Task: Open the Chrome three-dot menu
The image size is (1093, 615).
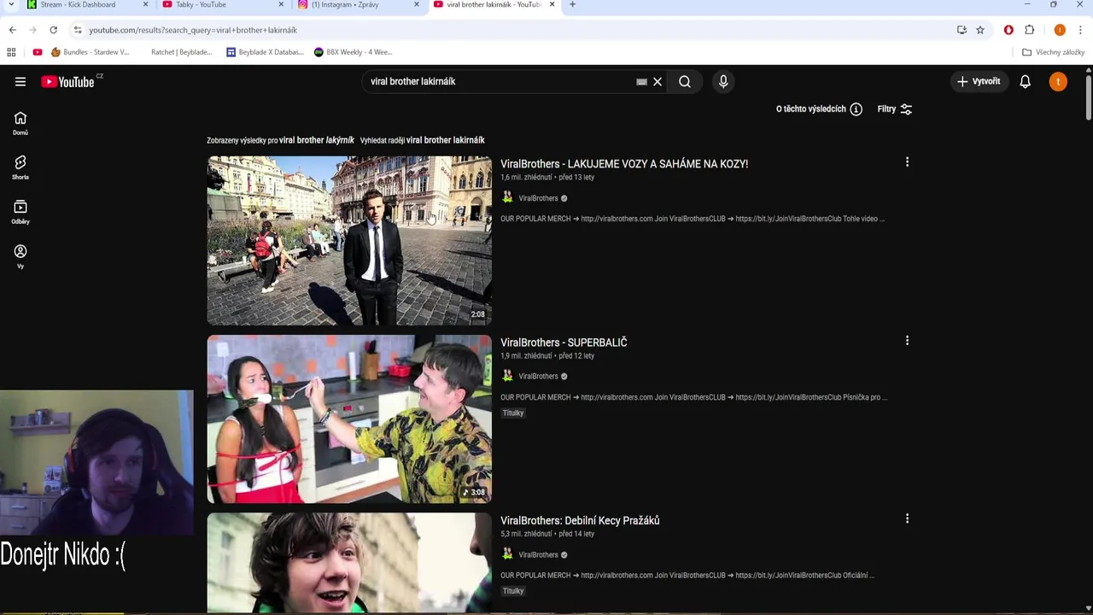Action: (1080, 30)
